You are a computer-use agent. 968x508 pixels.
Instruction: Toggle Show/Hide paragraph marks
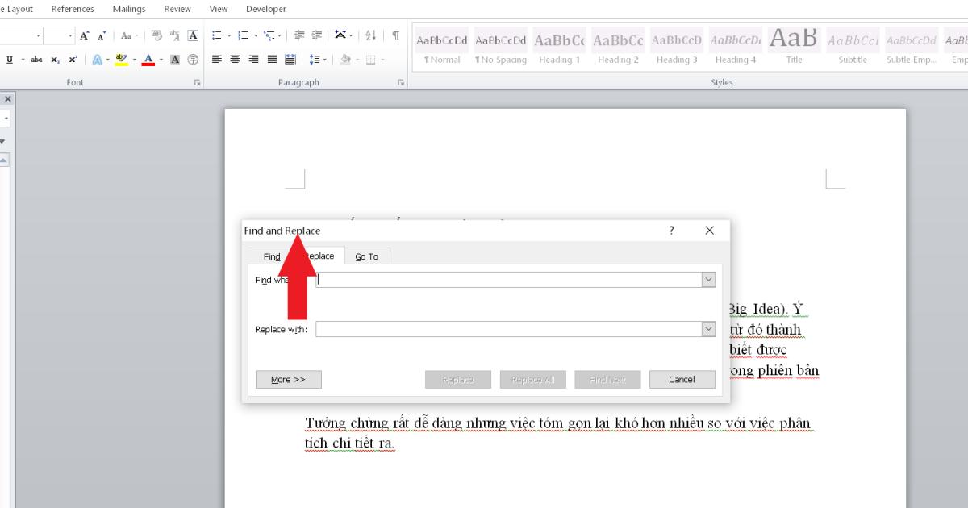(395, 36)
